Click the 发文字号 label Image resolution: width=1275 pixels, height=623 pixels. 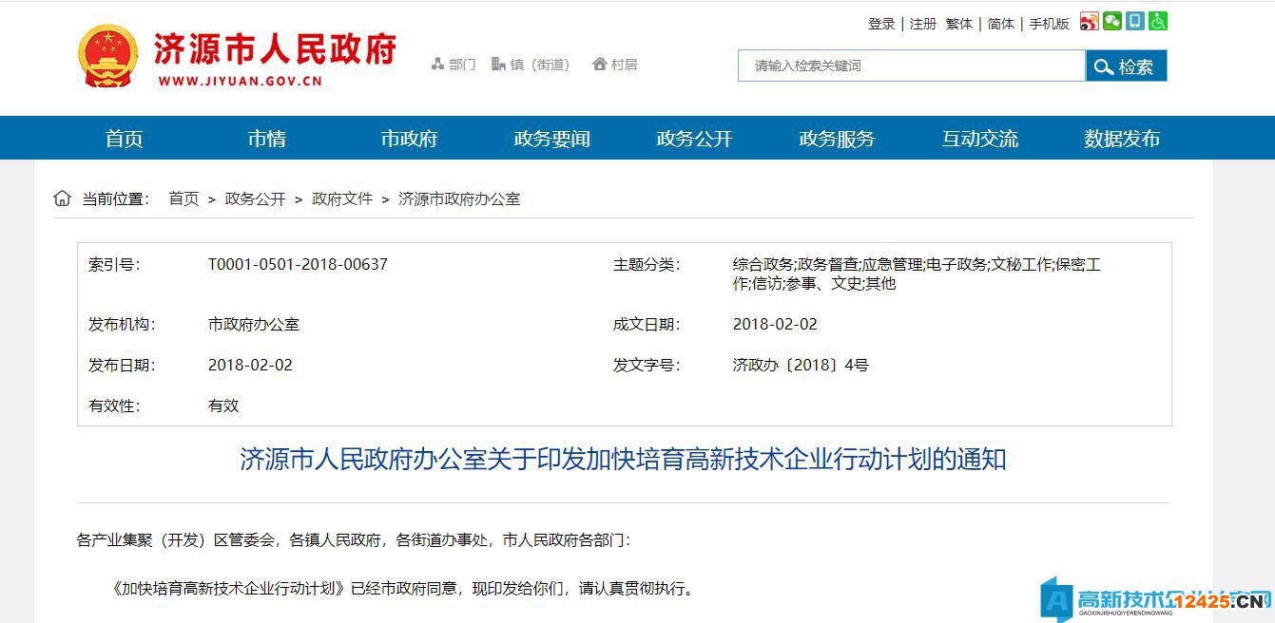(x=647, y=365)
